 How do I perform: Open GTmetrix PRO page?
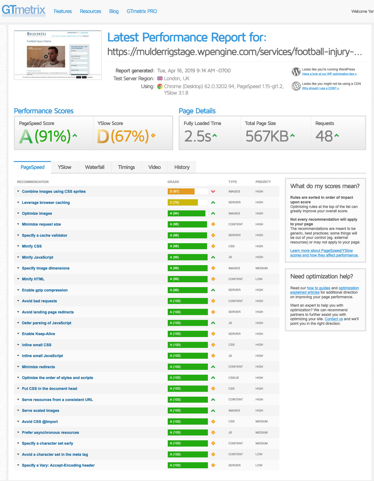tap(142, 11)
